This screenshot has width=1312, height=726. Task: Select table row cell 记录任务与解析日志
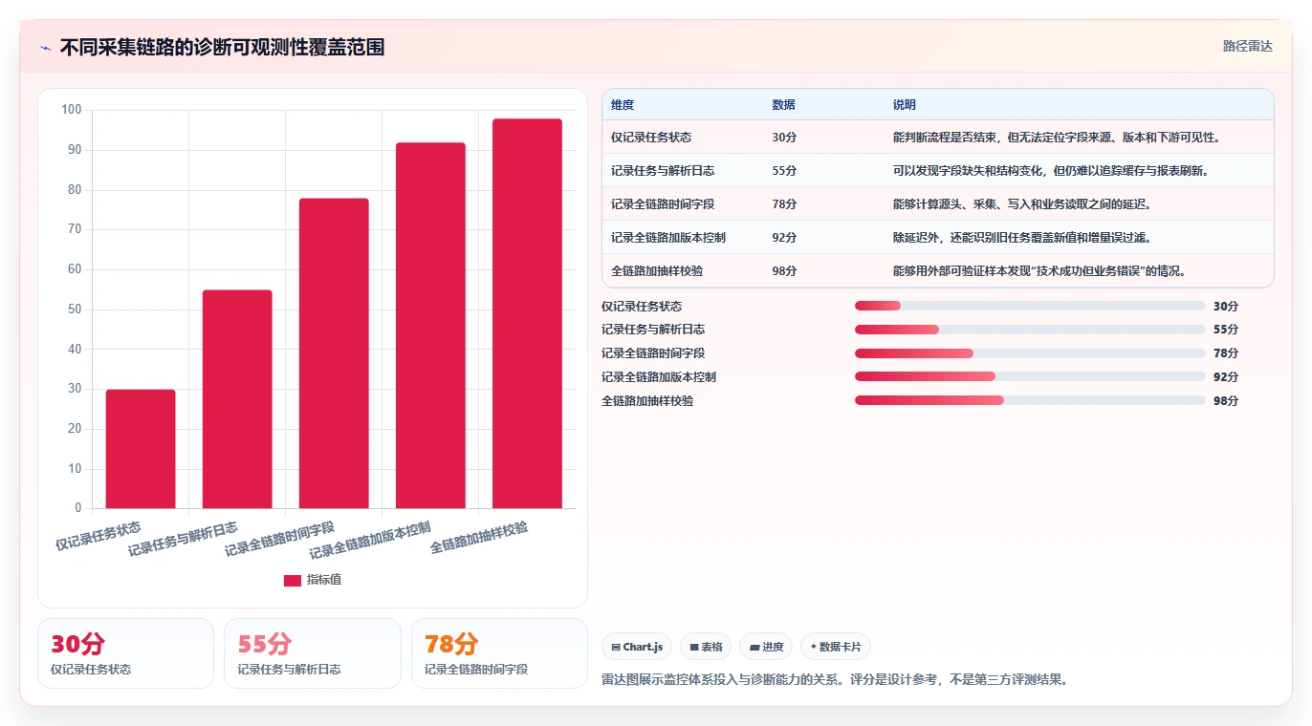click(x=663, y=171)
